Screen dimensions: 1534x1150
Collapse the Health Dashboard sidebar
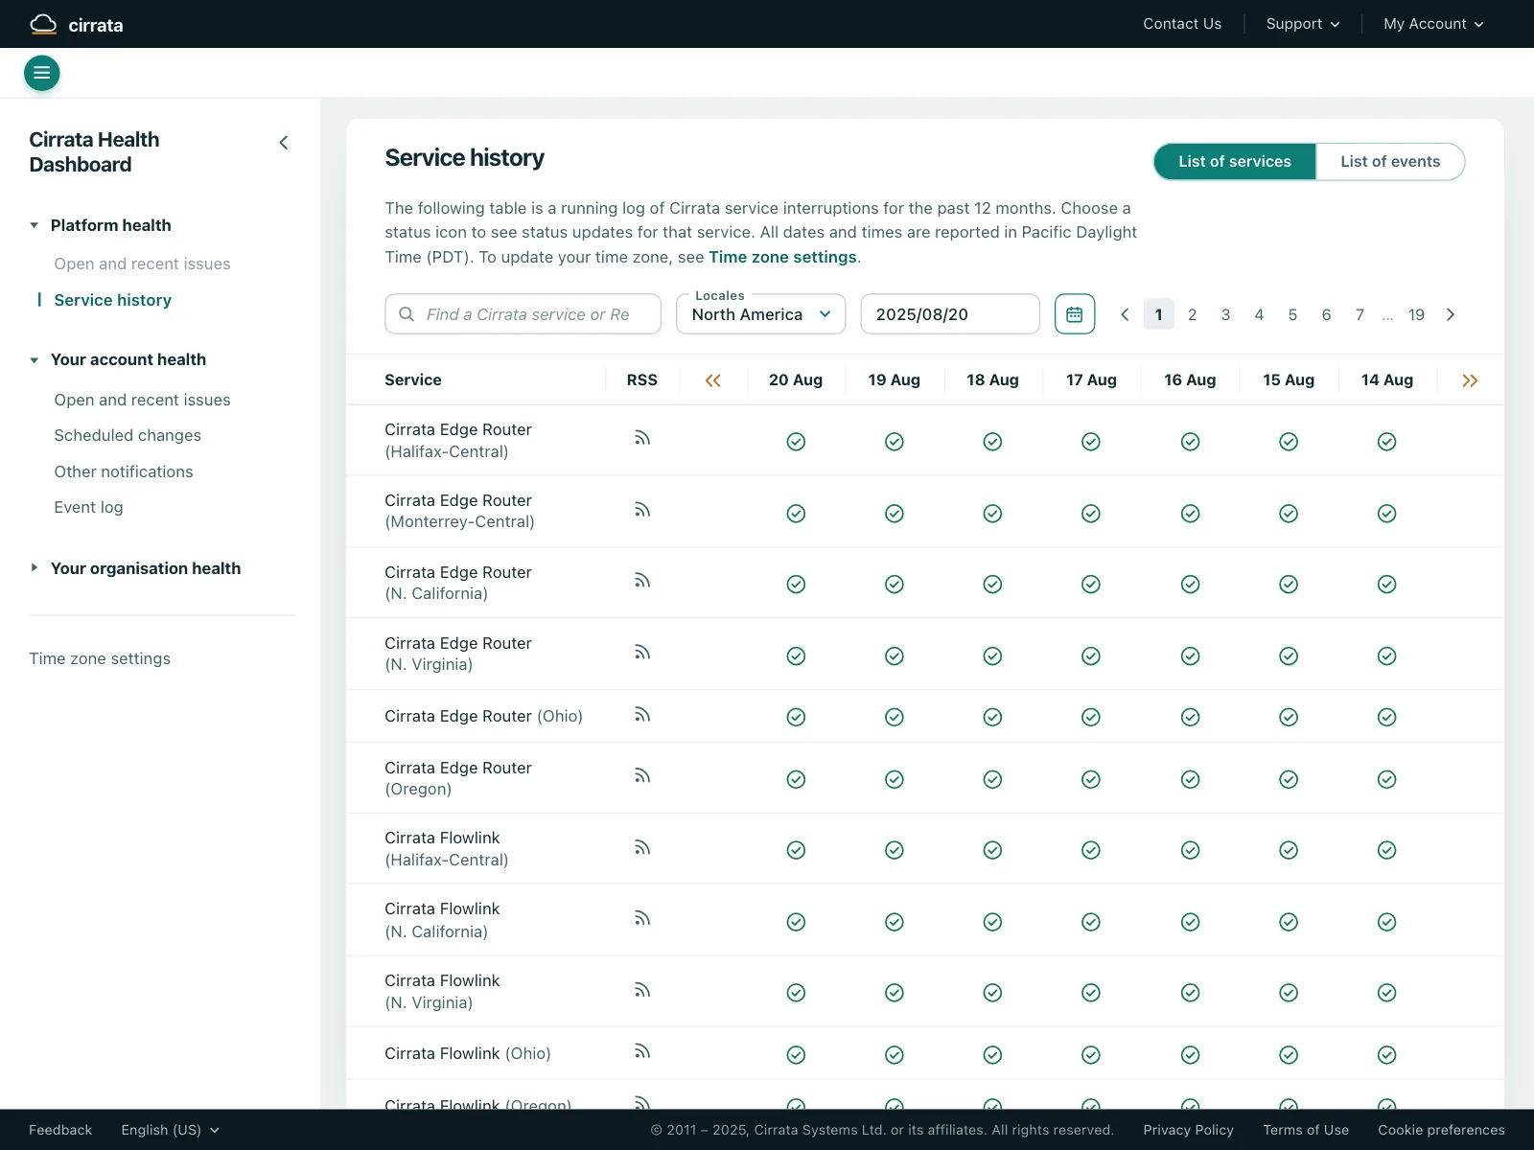[284, 143]
